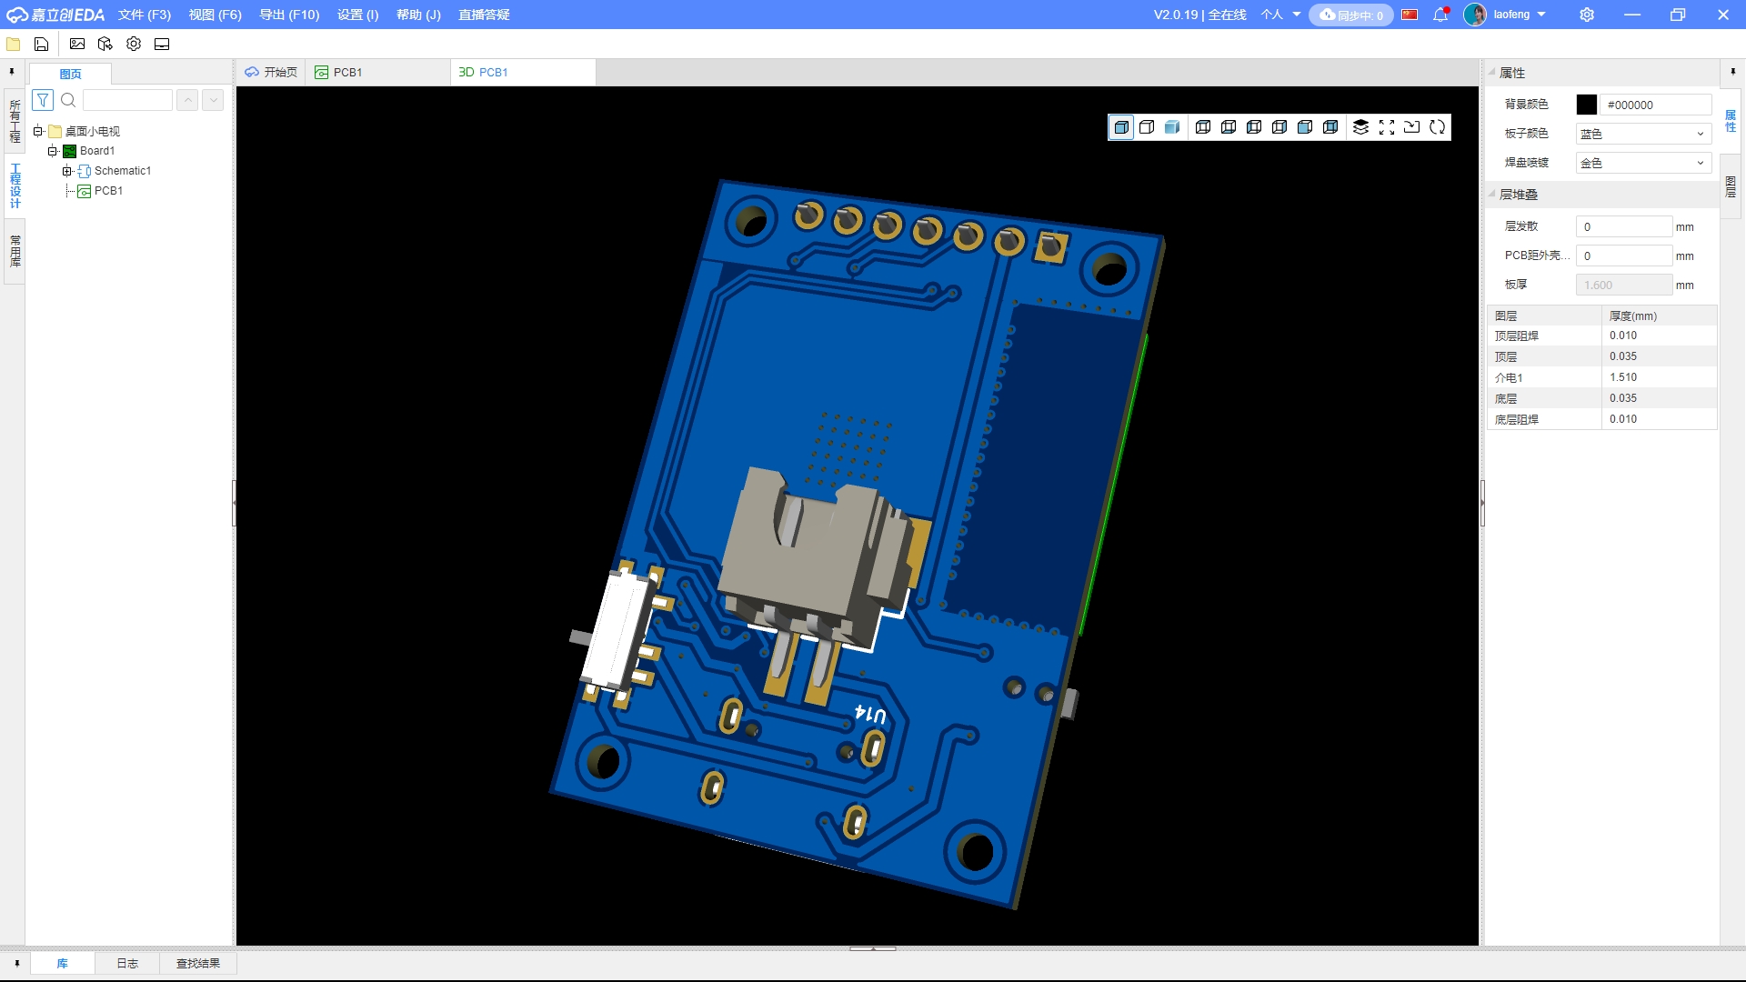1746x982 pixels.
Task: Open the toolbar settings gear icon
Action: click(x=134, y=44)
